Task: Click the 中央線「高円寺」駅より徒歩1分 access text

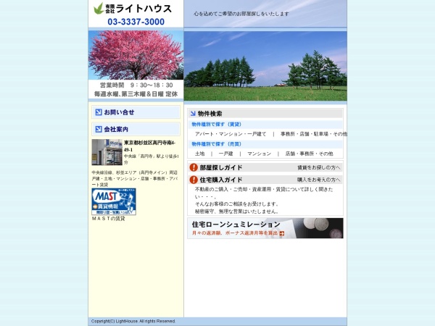Action: 152,159
